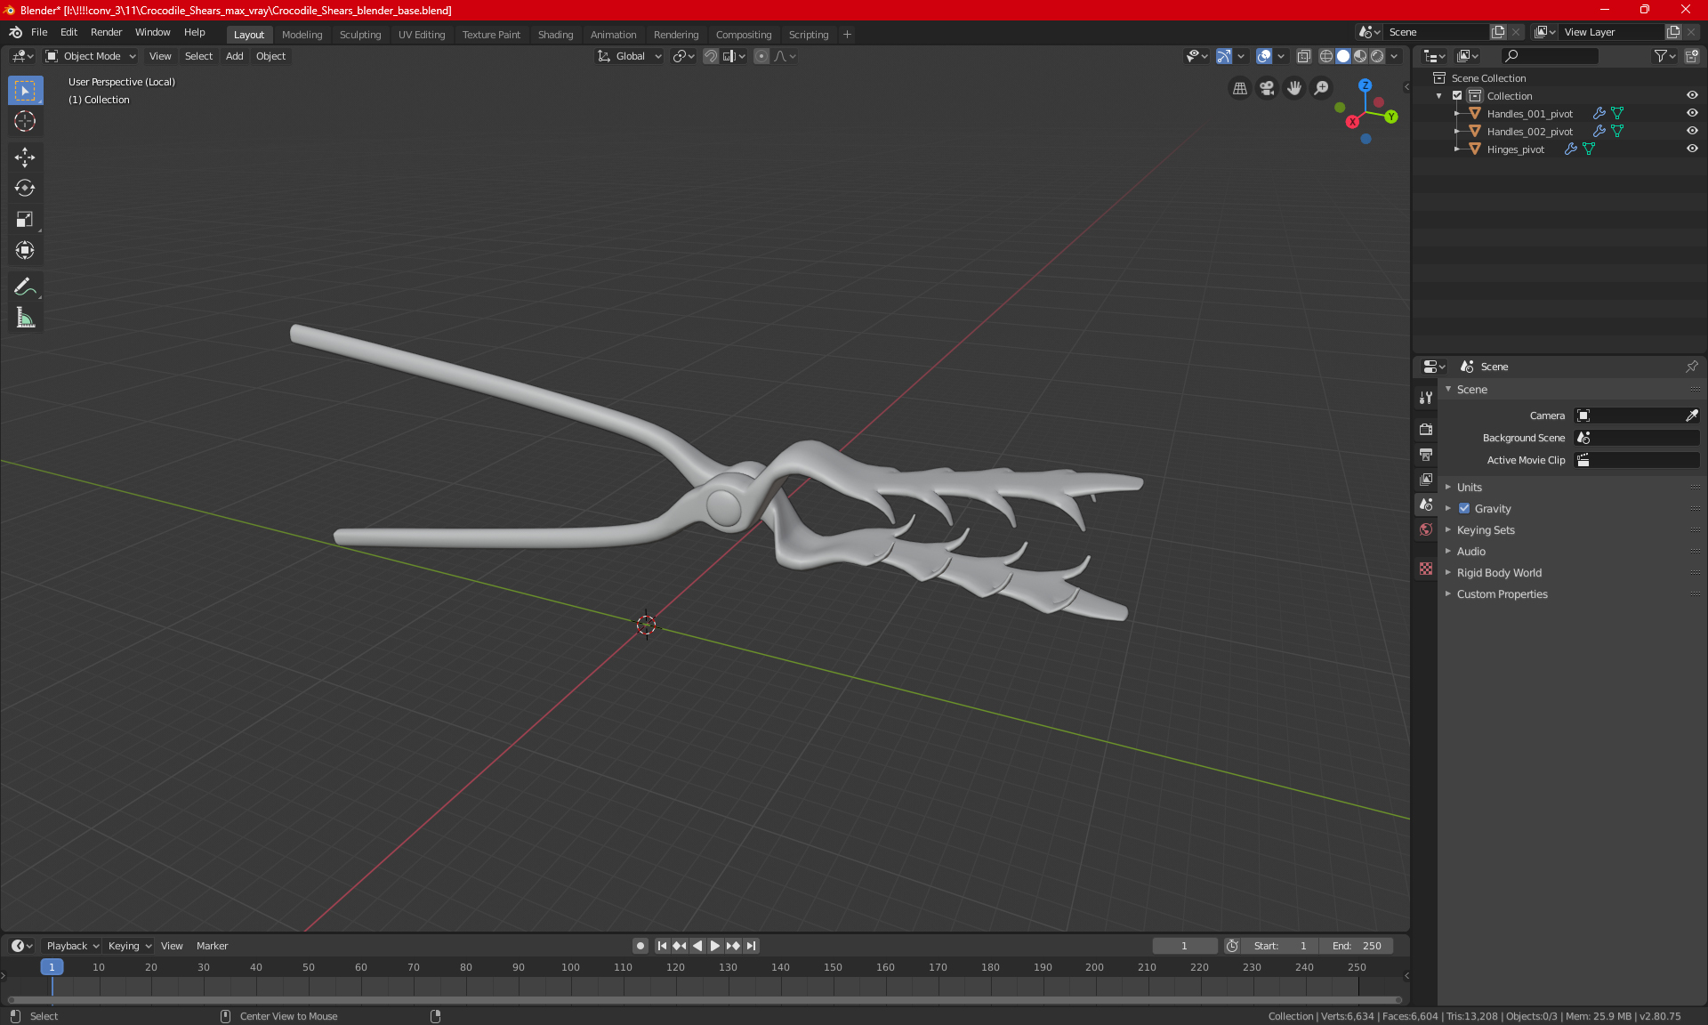Open the Keying dropdown in timeline
The height and width of the screenshot is (1025, 1708).
(x=130, y=946)
